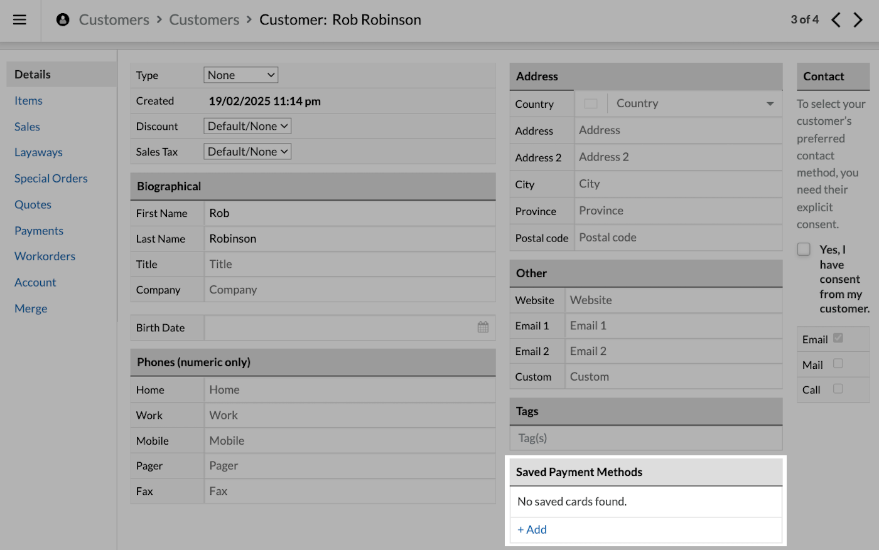Open the Sales sidebar tab
This screenshot has height=550, width=879.
pyautogui.click(x=28, y=127)
